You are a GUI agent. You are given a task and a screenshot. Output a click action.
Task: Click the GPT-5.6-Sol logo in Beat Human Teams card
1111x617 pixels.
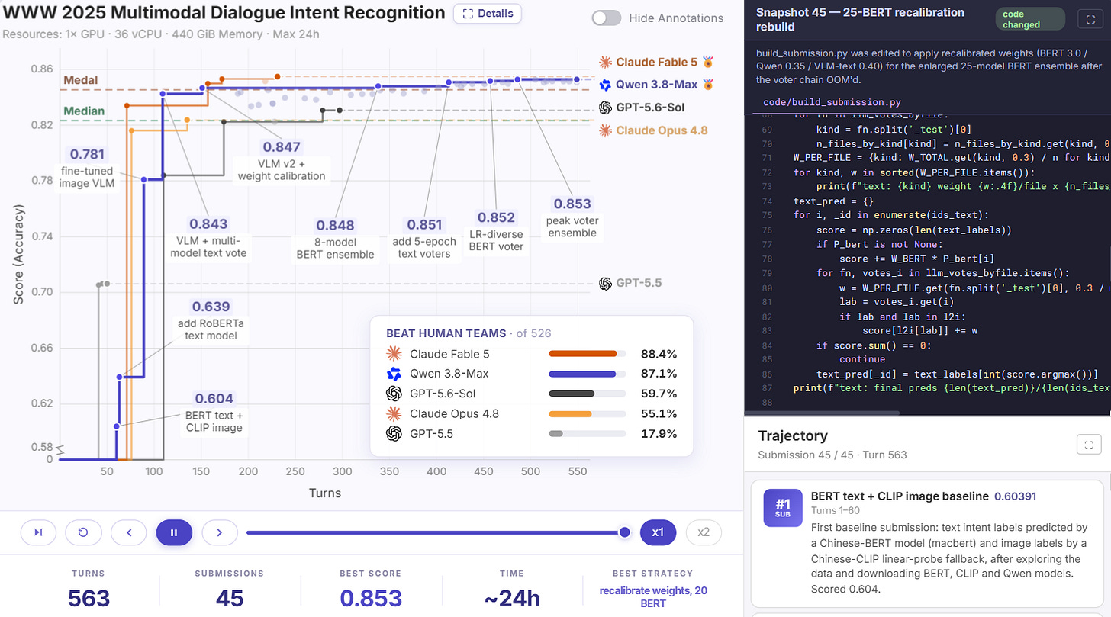[x=394, y=394]
